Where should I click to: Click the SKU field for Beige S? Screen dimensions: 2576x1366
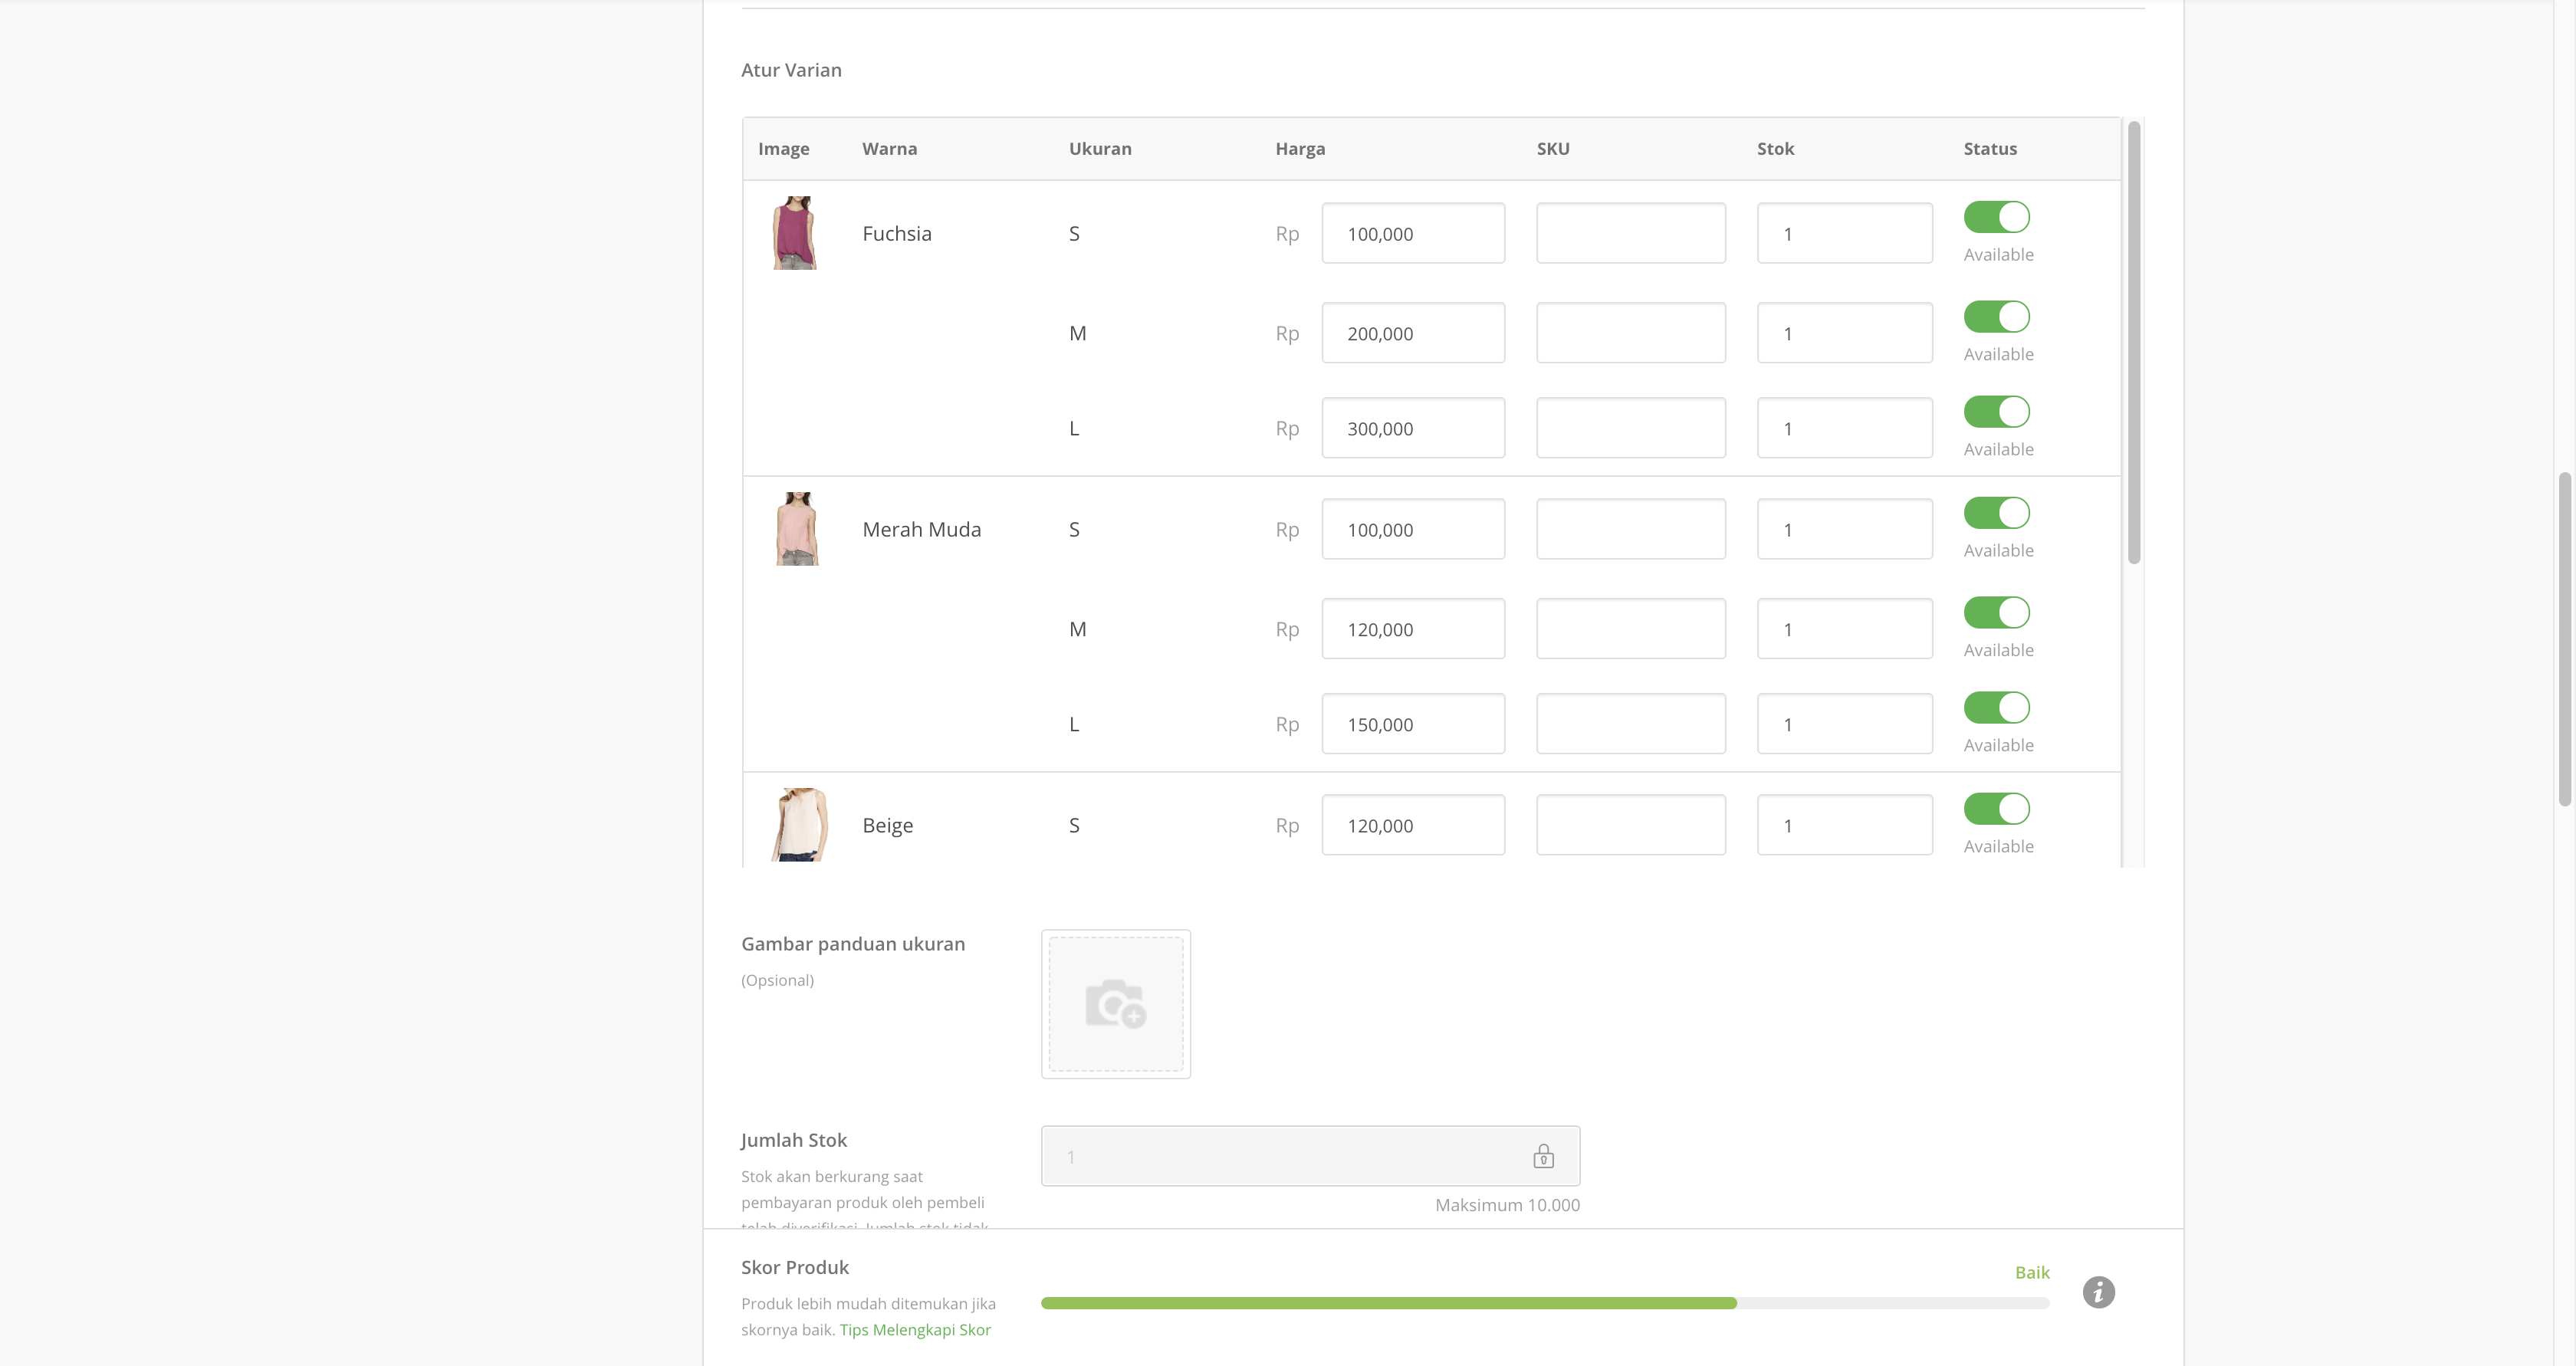point(1631,825)
